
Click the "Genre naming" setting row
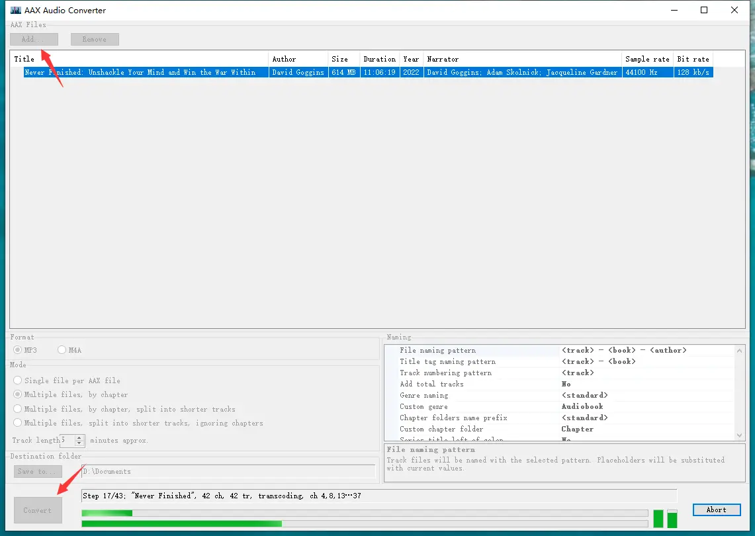(x=463, y=395)
